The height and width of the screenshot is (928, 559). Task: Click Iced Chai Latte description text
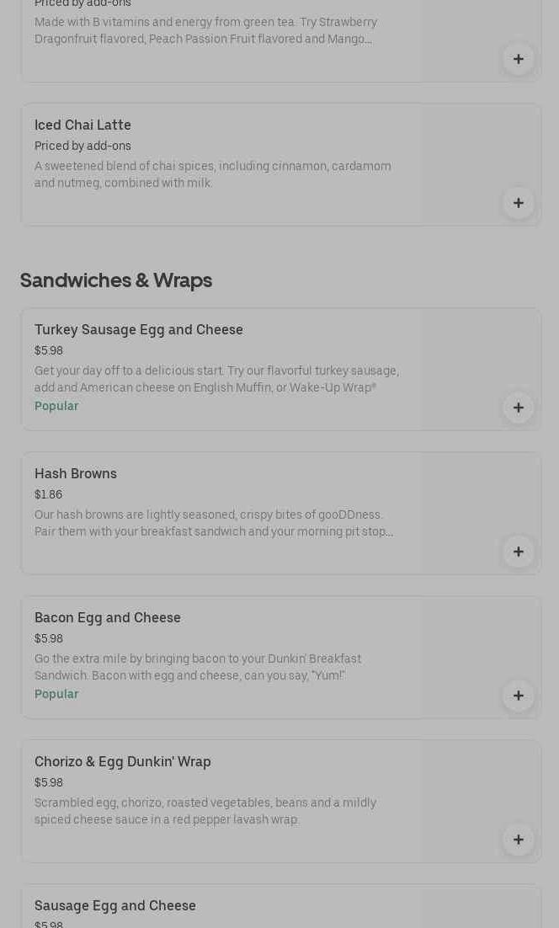pos(212,174)
